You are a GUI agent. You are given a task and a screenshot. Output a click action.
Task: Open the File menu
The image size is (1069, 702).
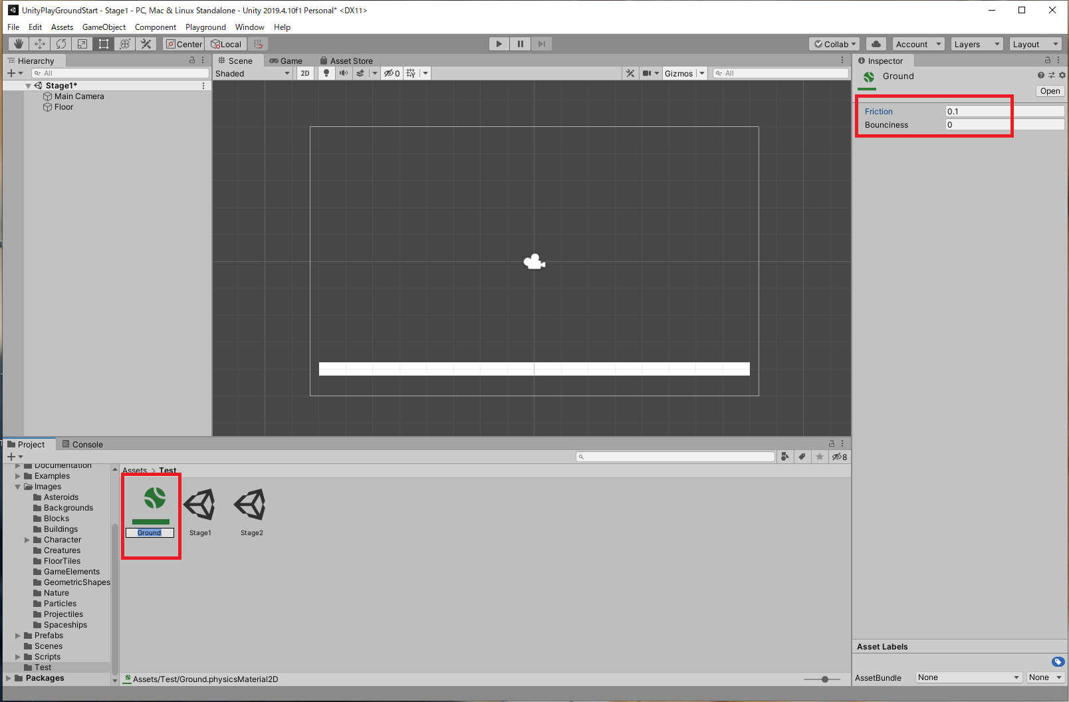coord(13,27)
